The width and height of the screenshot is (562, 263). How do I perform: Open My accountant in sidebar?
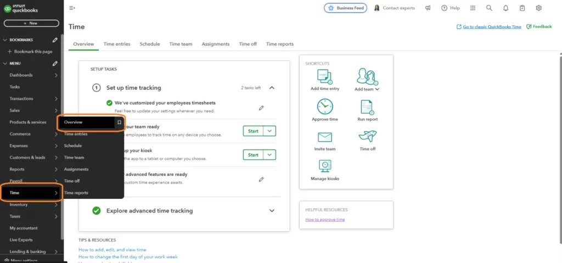coord(23,228)
